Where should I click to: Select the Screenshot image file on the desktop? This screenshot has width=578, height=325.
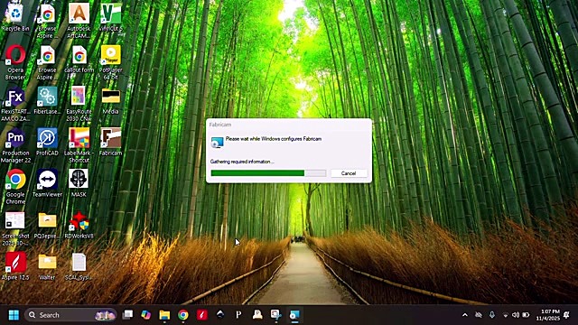pyautogui.click(x=15, y=228)
